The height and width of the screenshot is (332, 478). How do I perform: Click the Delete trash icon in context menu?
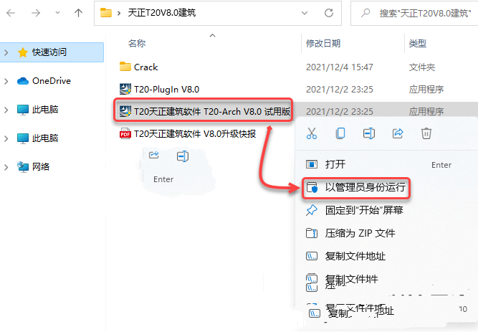426,133
